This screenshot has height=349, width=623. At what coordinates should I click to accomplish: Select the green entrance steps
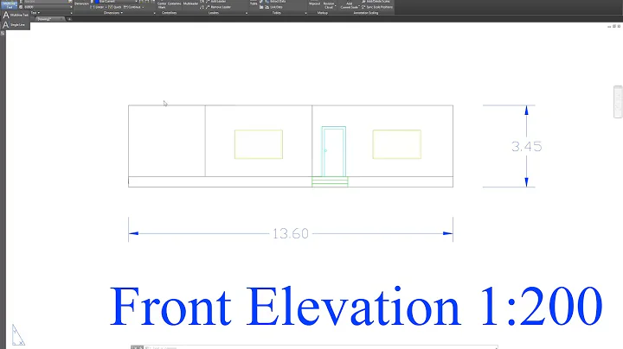coord(331,181)
